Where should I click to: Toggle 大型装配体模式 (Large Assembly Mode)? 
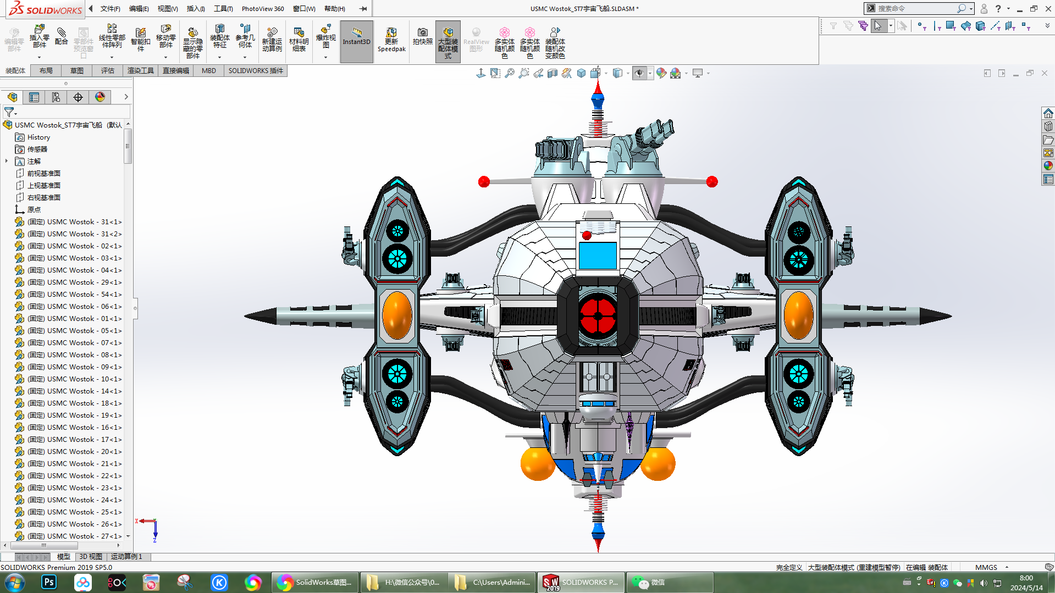448,41
